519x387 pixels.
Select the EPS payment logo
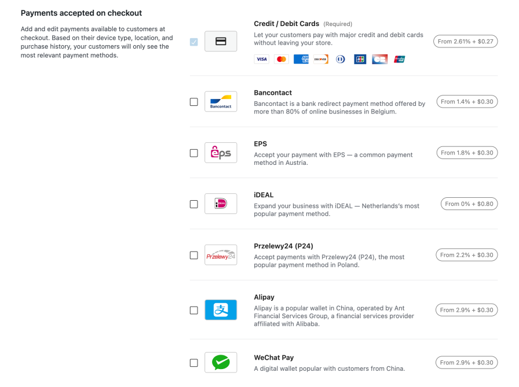221,152
